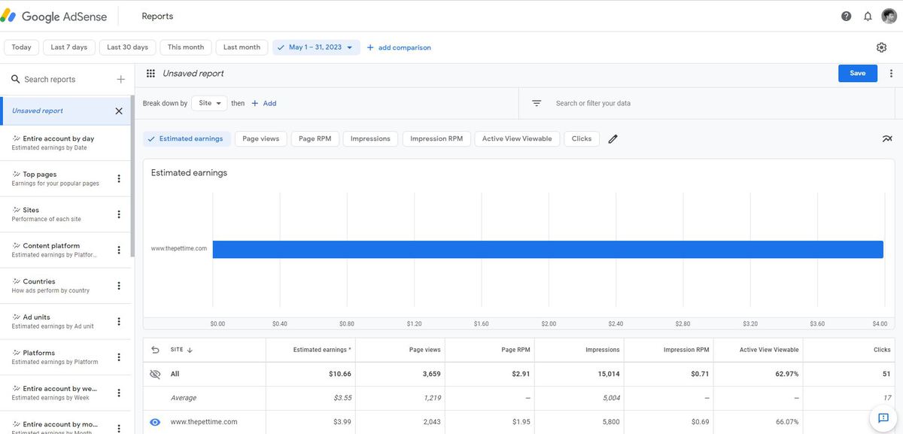Toggle visibility of www.thepettime.com row
This screenshot has width=903, height=434.
pyautogui.click(x=155, y=422)
